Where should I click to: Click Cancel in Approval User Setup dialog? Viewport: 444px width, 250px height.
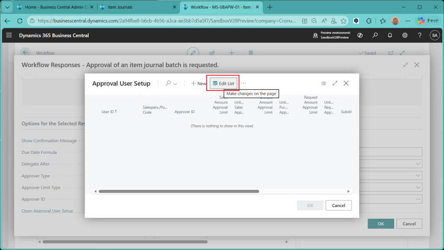[x=338, y=205]
